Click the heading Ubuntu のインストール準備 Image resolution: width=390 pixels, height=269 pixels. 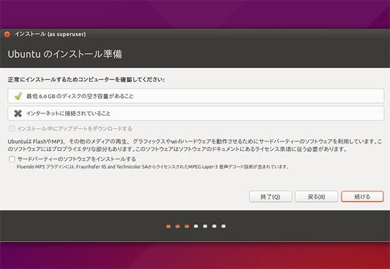coord(65,54)
